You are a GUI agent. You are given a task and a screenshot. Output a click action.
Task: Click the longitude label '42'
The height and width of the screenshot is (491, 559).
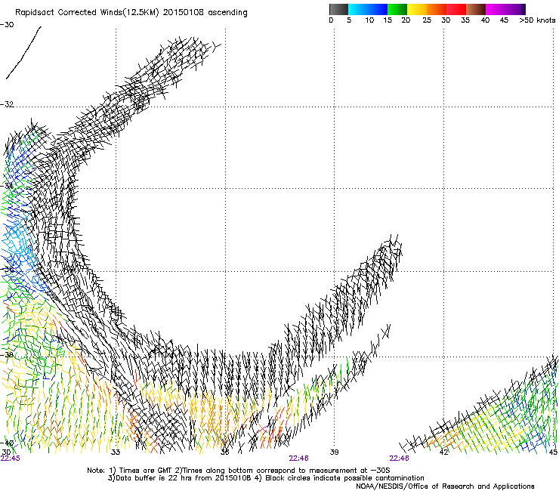tap(443, 452)
